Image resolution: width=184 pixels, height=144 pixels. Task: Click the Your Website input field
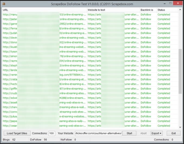(98, 133)
